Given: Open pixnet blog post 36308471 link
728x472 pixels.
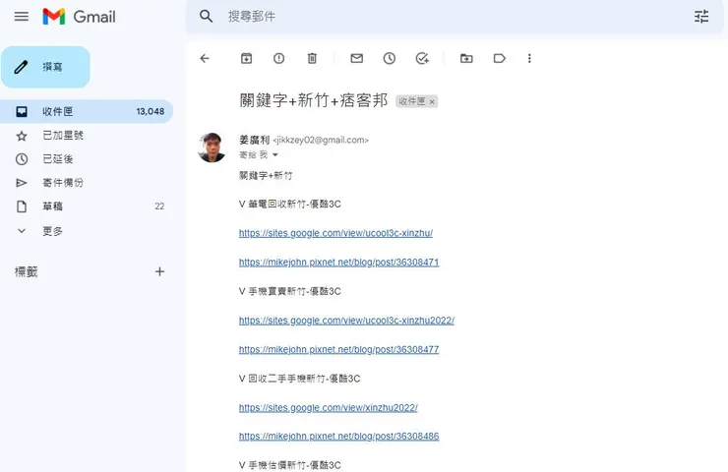Looking at the screenshot, I should pyautogui.click(x=339, y=263).
